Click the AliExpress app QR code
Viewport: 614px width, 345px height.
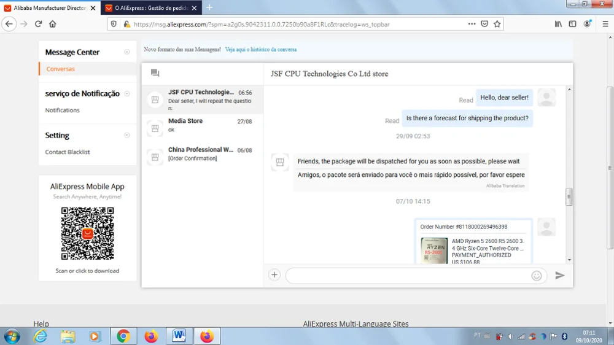pos(87,234)
